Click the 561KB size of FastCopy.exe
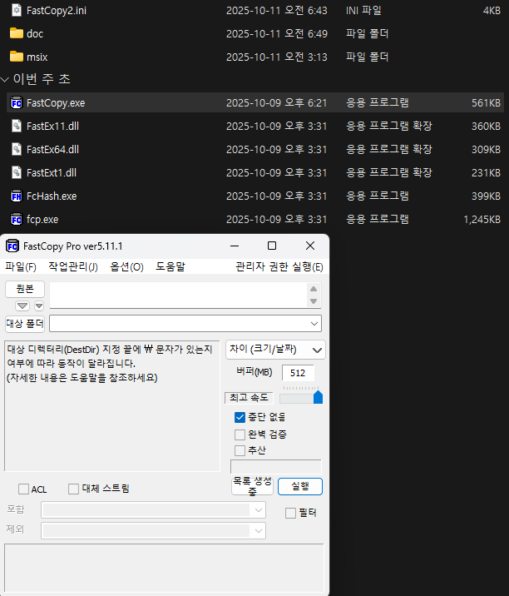Image resolution: width=509 pixels, height=596 pixels. click(487, 103)
